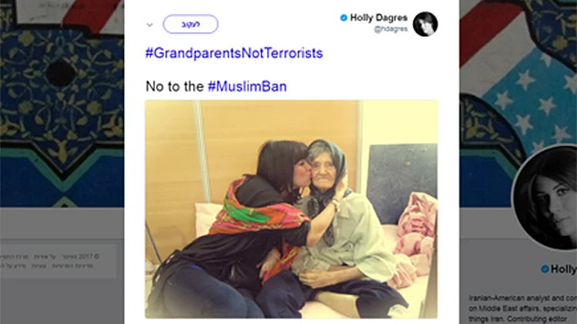577x324 pixels.
Task: Follow the #MuslimBan hashtag link
Action: (247, 87)
